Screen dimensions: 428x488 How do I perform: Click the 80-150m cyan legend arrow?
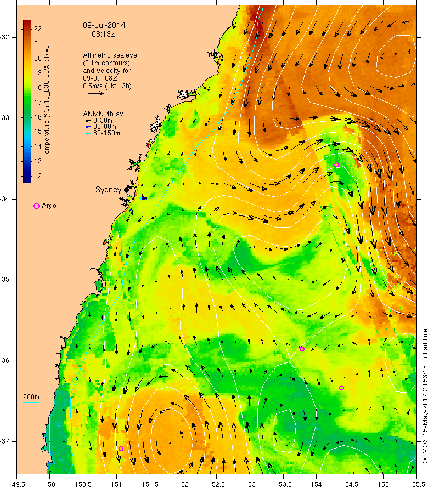[x=88, y=134]
